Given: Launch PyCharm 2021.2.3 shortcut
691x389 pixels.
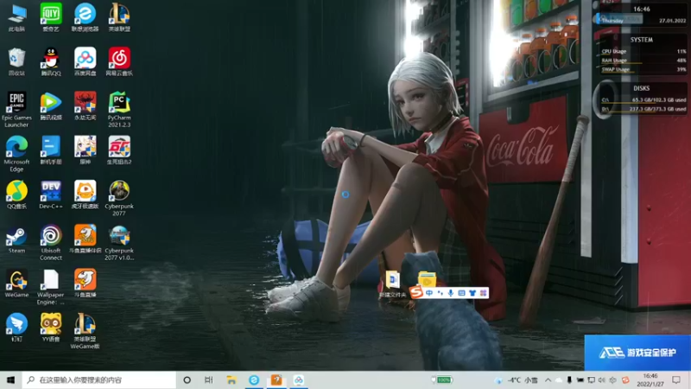Looking at the screenshot, I should [x=119, y=110].
